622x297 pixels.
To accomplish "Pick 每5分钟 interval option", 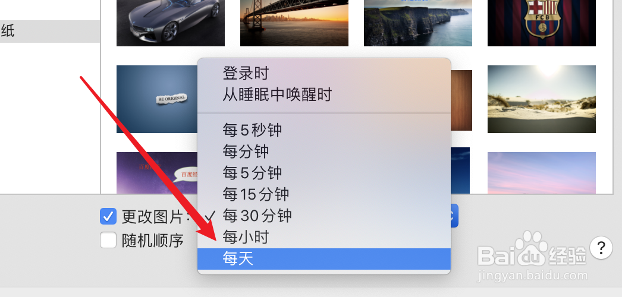I will (324, 173).
